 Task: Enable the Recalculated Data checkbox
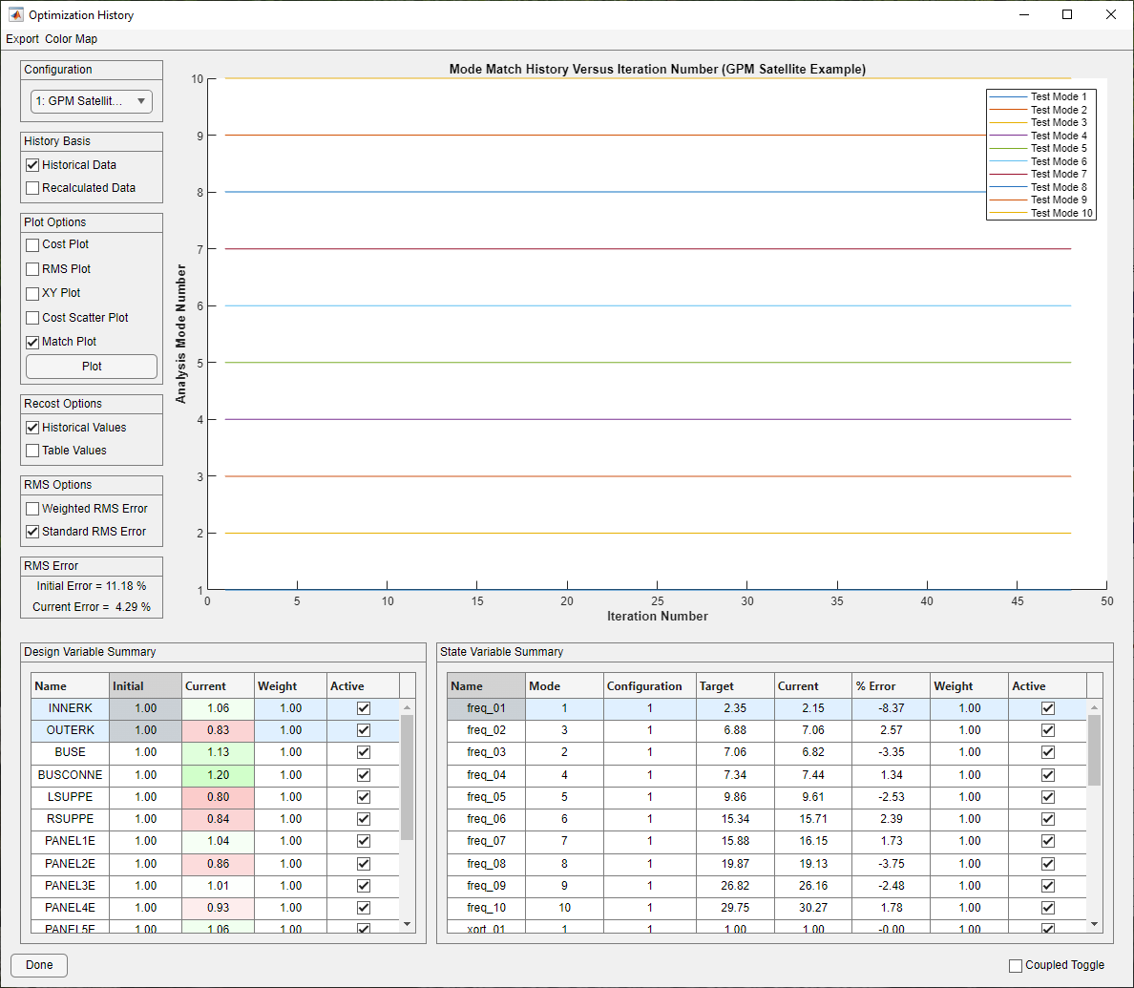click(x=32, y=188)
